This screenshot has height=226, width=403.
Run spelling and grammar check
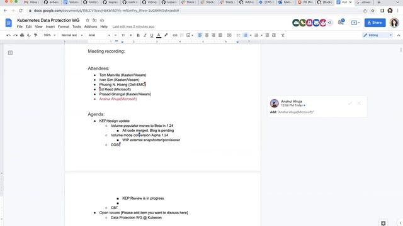click(29, 35)
